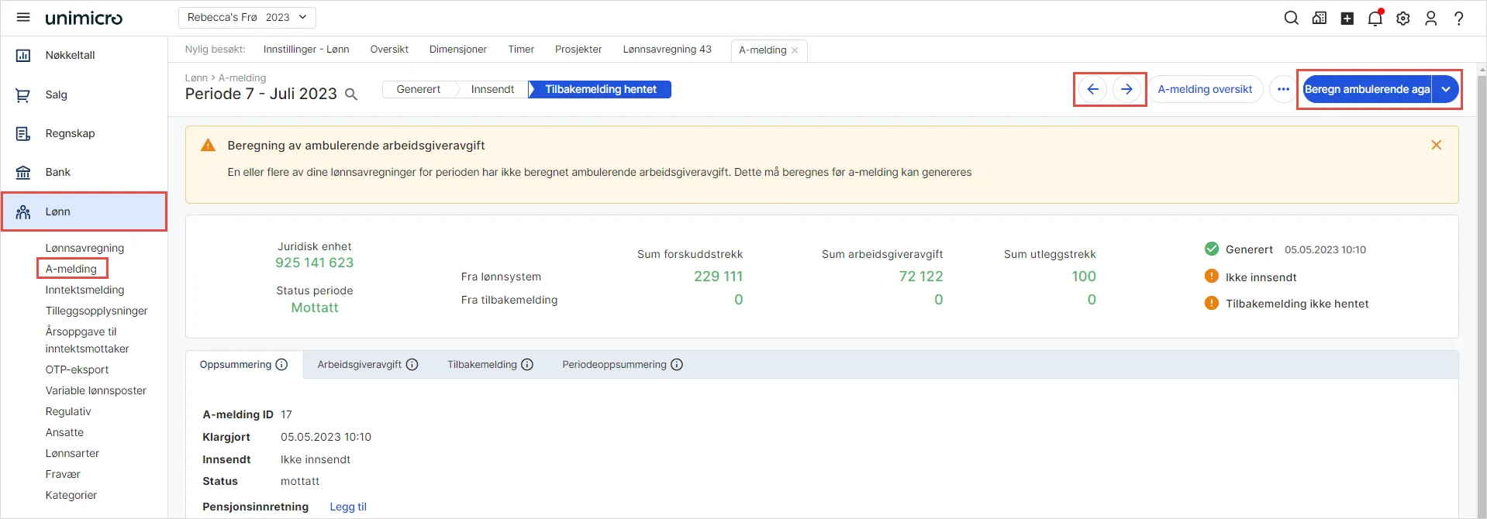Click the Generert status step
Viewport: 1487px width, 519px height.
(x=419, y=89)
